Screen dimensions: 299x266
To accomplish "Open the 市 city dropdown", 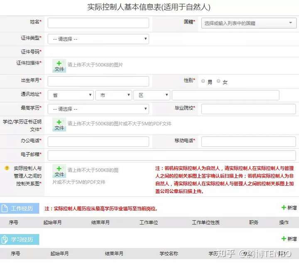I will (114, 95).
